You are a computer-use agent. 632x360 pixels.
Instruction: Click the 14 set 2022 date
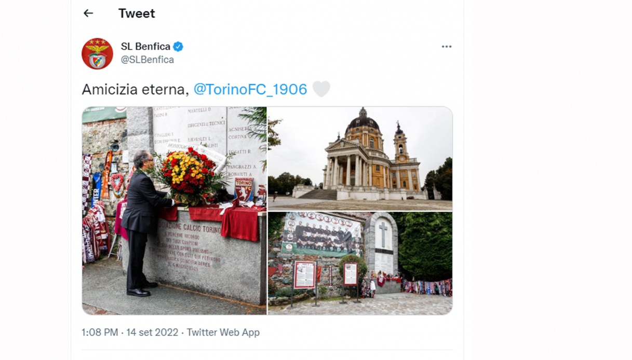click(152, 333)
